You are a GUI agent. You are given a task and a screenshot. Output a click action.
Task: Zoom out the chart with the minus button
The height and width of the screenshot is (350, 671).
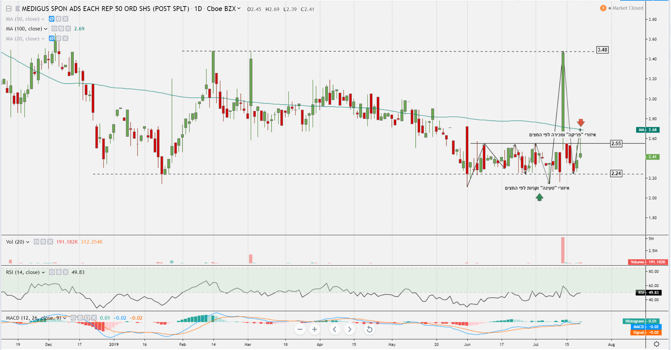(x=300, y=329)
